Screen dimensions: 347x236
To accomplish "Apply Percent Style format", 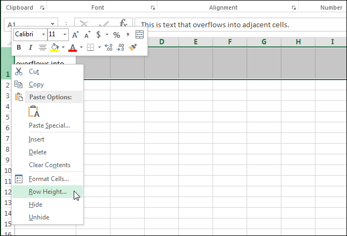I will pos(116,35).
